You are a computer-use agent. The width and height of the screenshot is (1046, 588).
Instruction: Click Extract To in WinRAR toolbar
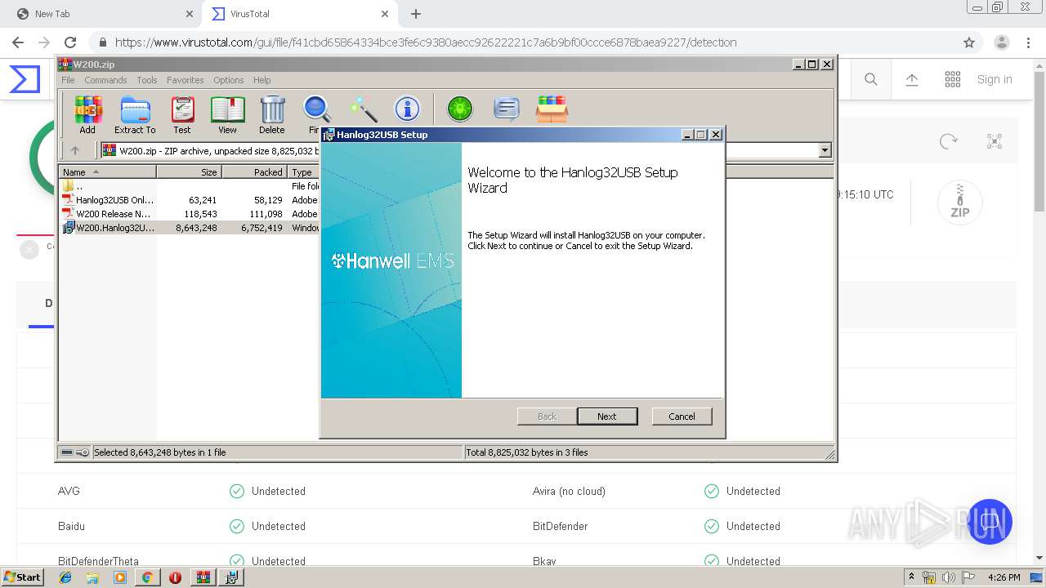pyautogui.click(x=135, y=115)
